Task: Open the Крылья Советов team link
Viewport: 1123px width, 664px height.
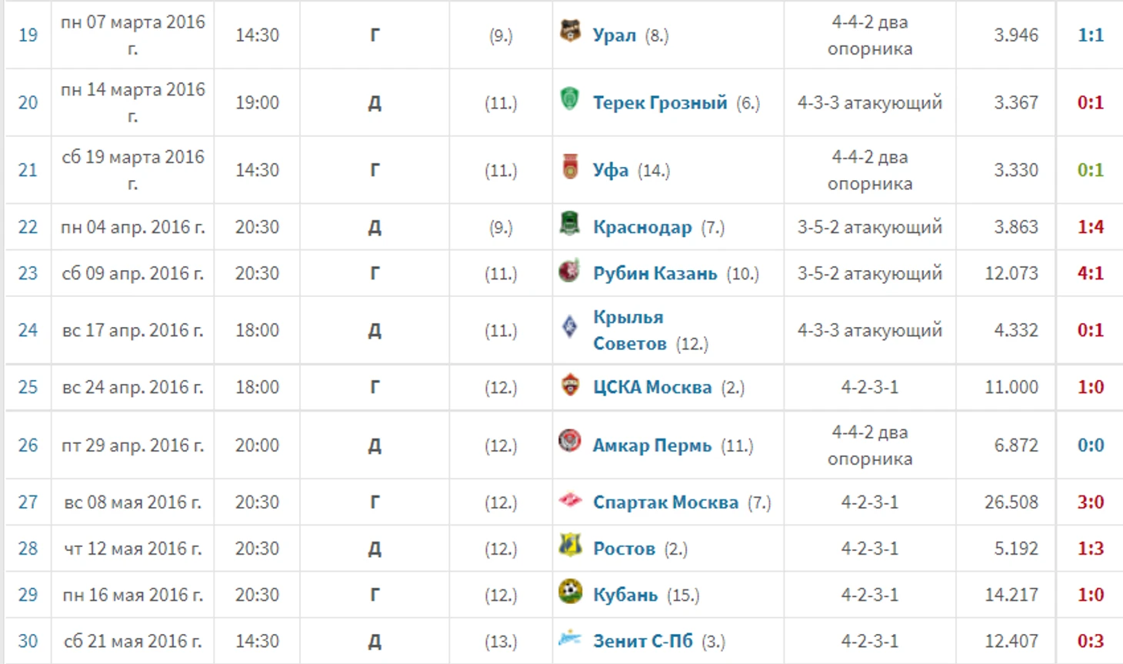Action: click(628, 330)
